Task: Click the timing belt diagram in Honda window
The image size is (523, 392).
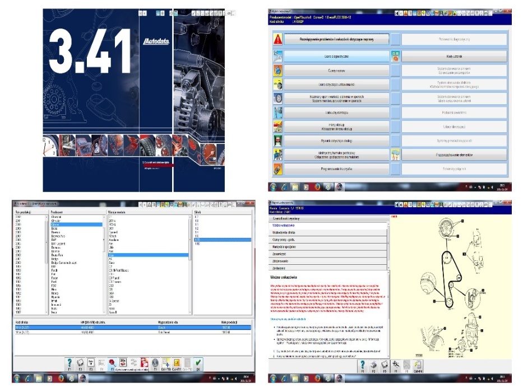Action: coord(451,287)
